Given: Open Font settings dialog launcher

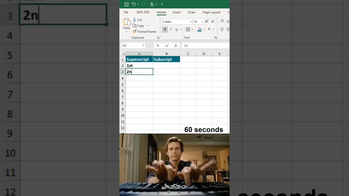Looking at the screenshot, I should pyautogui.click(x=215, y=38).
